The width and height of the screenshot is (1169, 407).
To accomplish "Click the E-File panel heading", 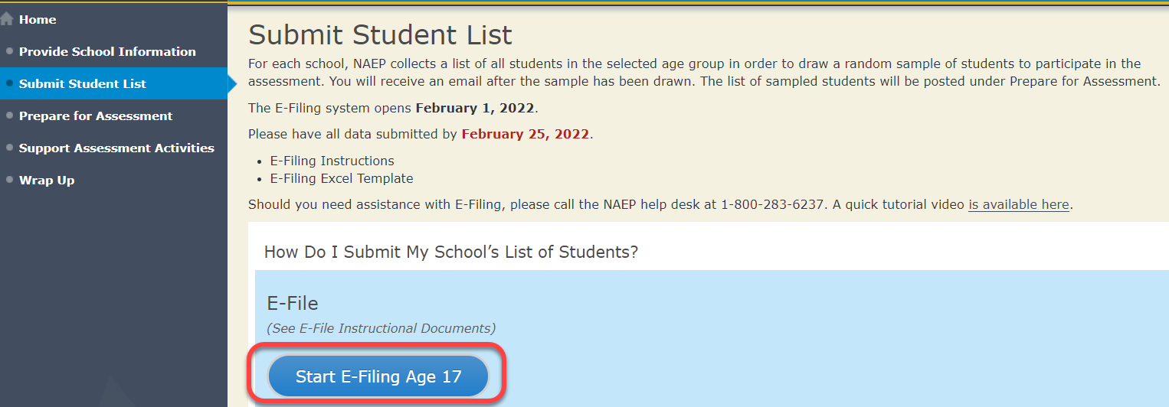I will [x=292, y=304].
